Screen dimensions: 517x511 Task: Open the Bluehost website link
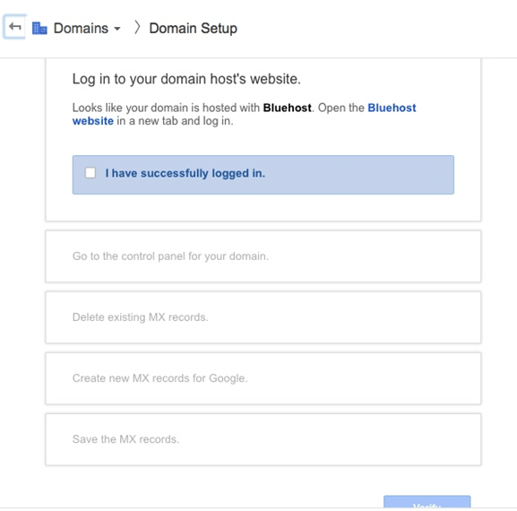392,108
